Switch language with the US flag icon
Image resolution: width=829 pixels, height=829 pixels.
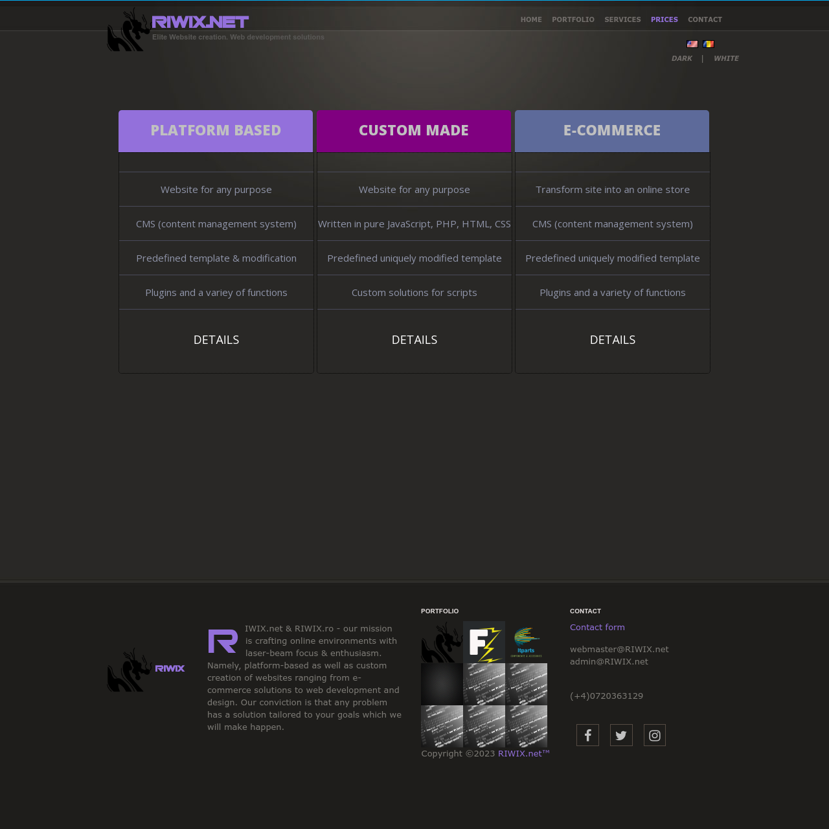(x=692, y=44)
